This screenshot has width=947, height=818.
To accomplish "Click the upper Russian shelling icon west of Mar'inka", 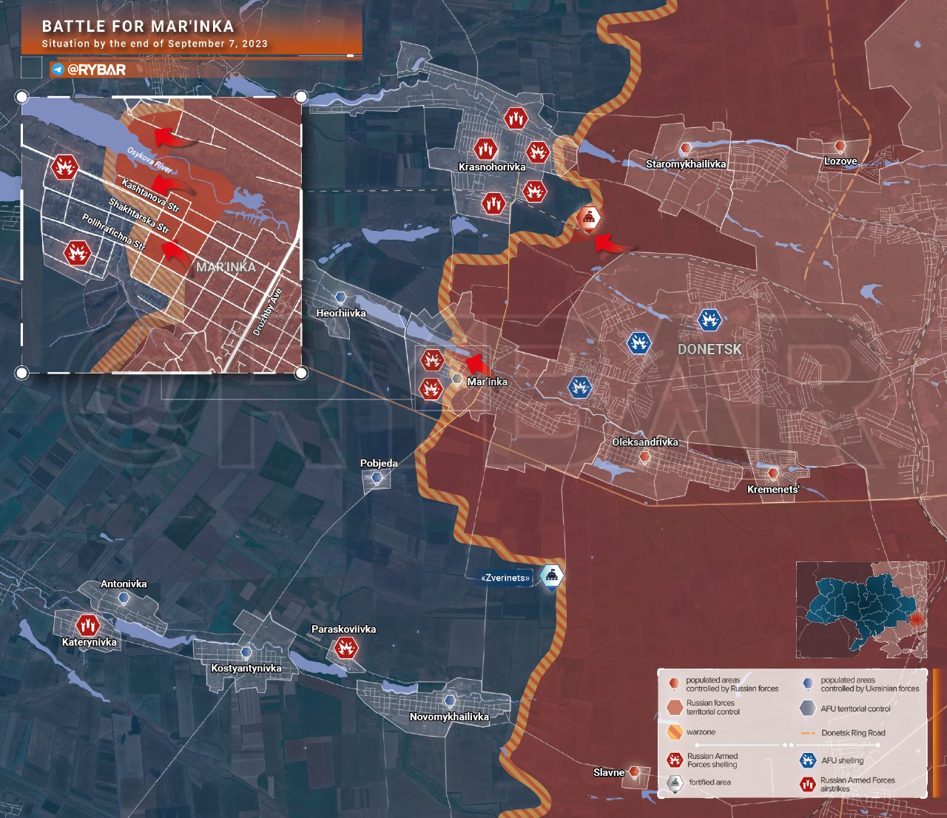I will pyautogui.click(x=432, y=361).
